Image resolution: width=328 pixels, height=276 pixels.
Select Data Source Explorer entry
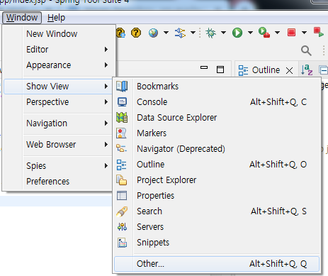coord(177,118)
